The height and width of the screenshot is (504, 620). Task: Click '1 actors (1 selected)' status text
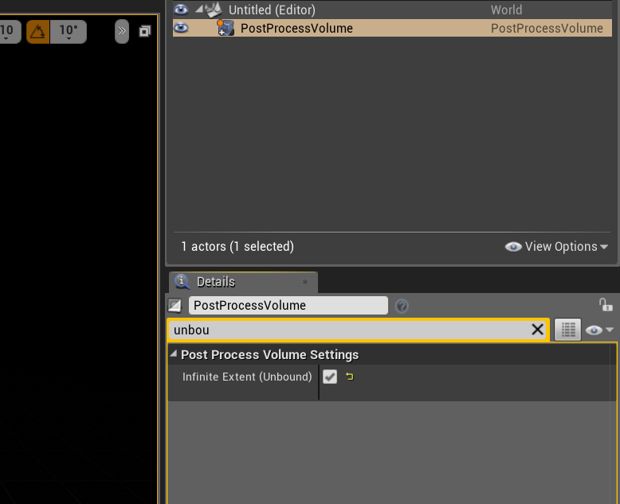coord(237,247)
